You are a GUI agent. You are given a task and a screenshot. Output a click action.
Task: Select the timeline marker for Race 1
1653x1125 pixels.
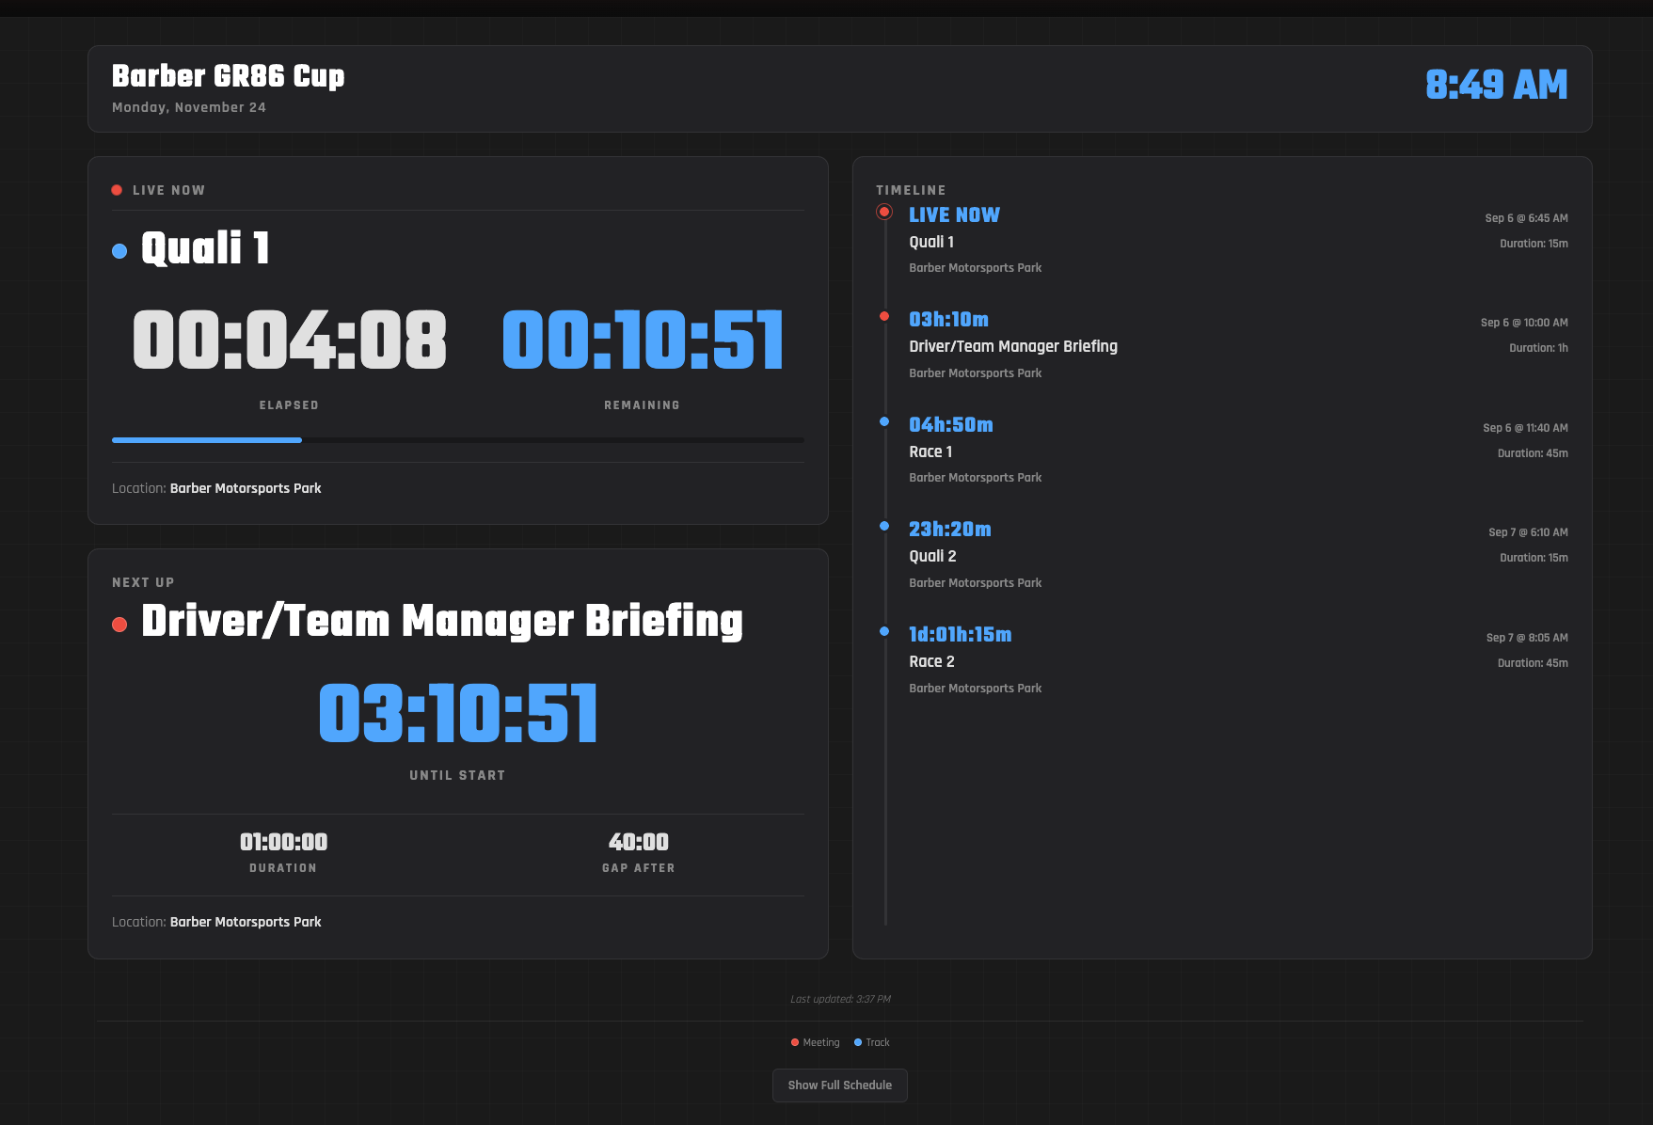click(x=884, y=421)
